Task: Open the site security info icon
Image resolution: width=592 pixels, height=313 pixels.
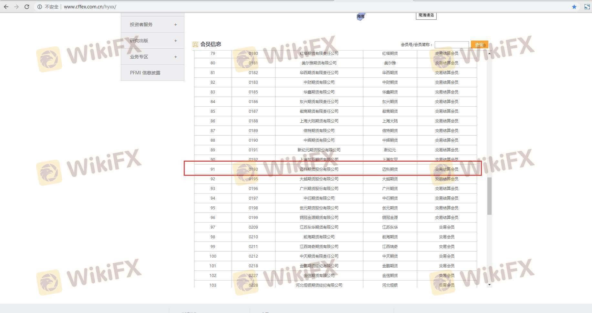Action: (40, 6)
